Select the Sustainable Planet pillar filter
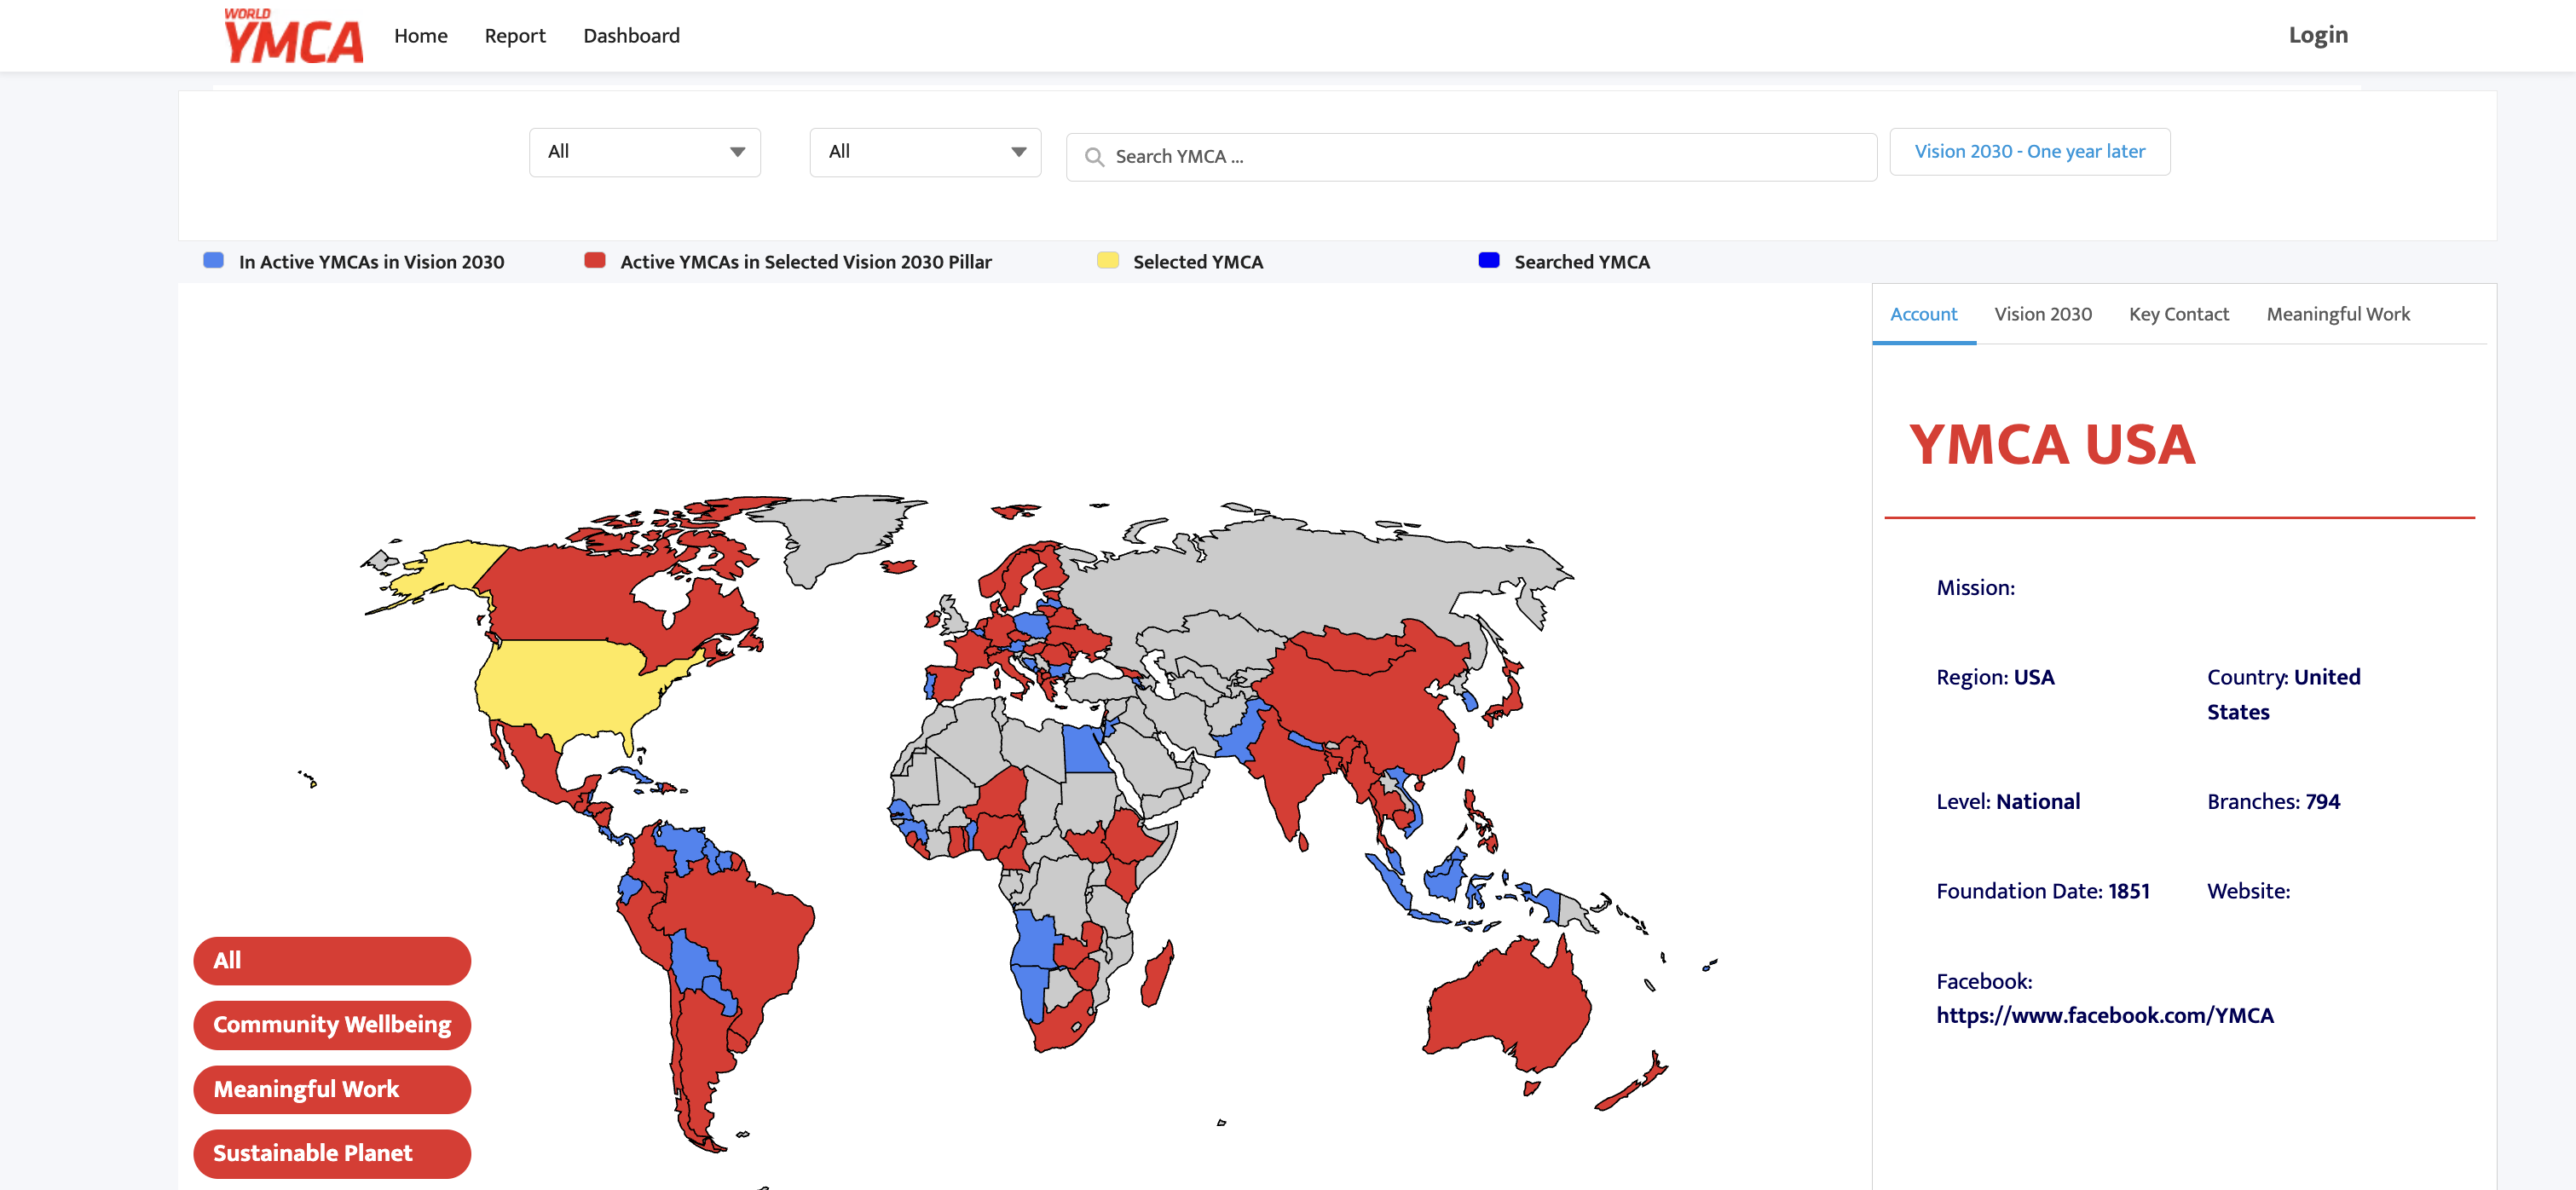Image resolution: width=2576 pixels, height=1190 pixels. coord(331,1153)
